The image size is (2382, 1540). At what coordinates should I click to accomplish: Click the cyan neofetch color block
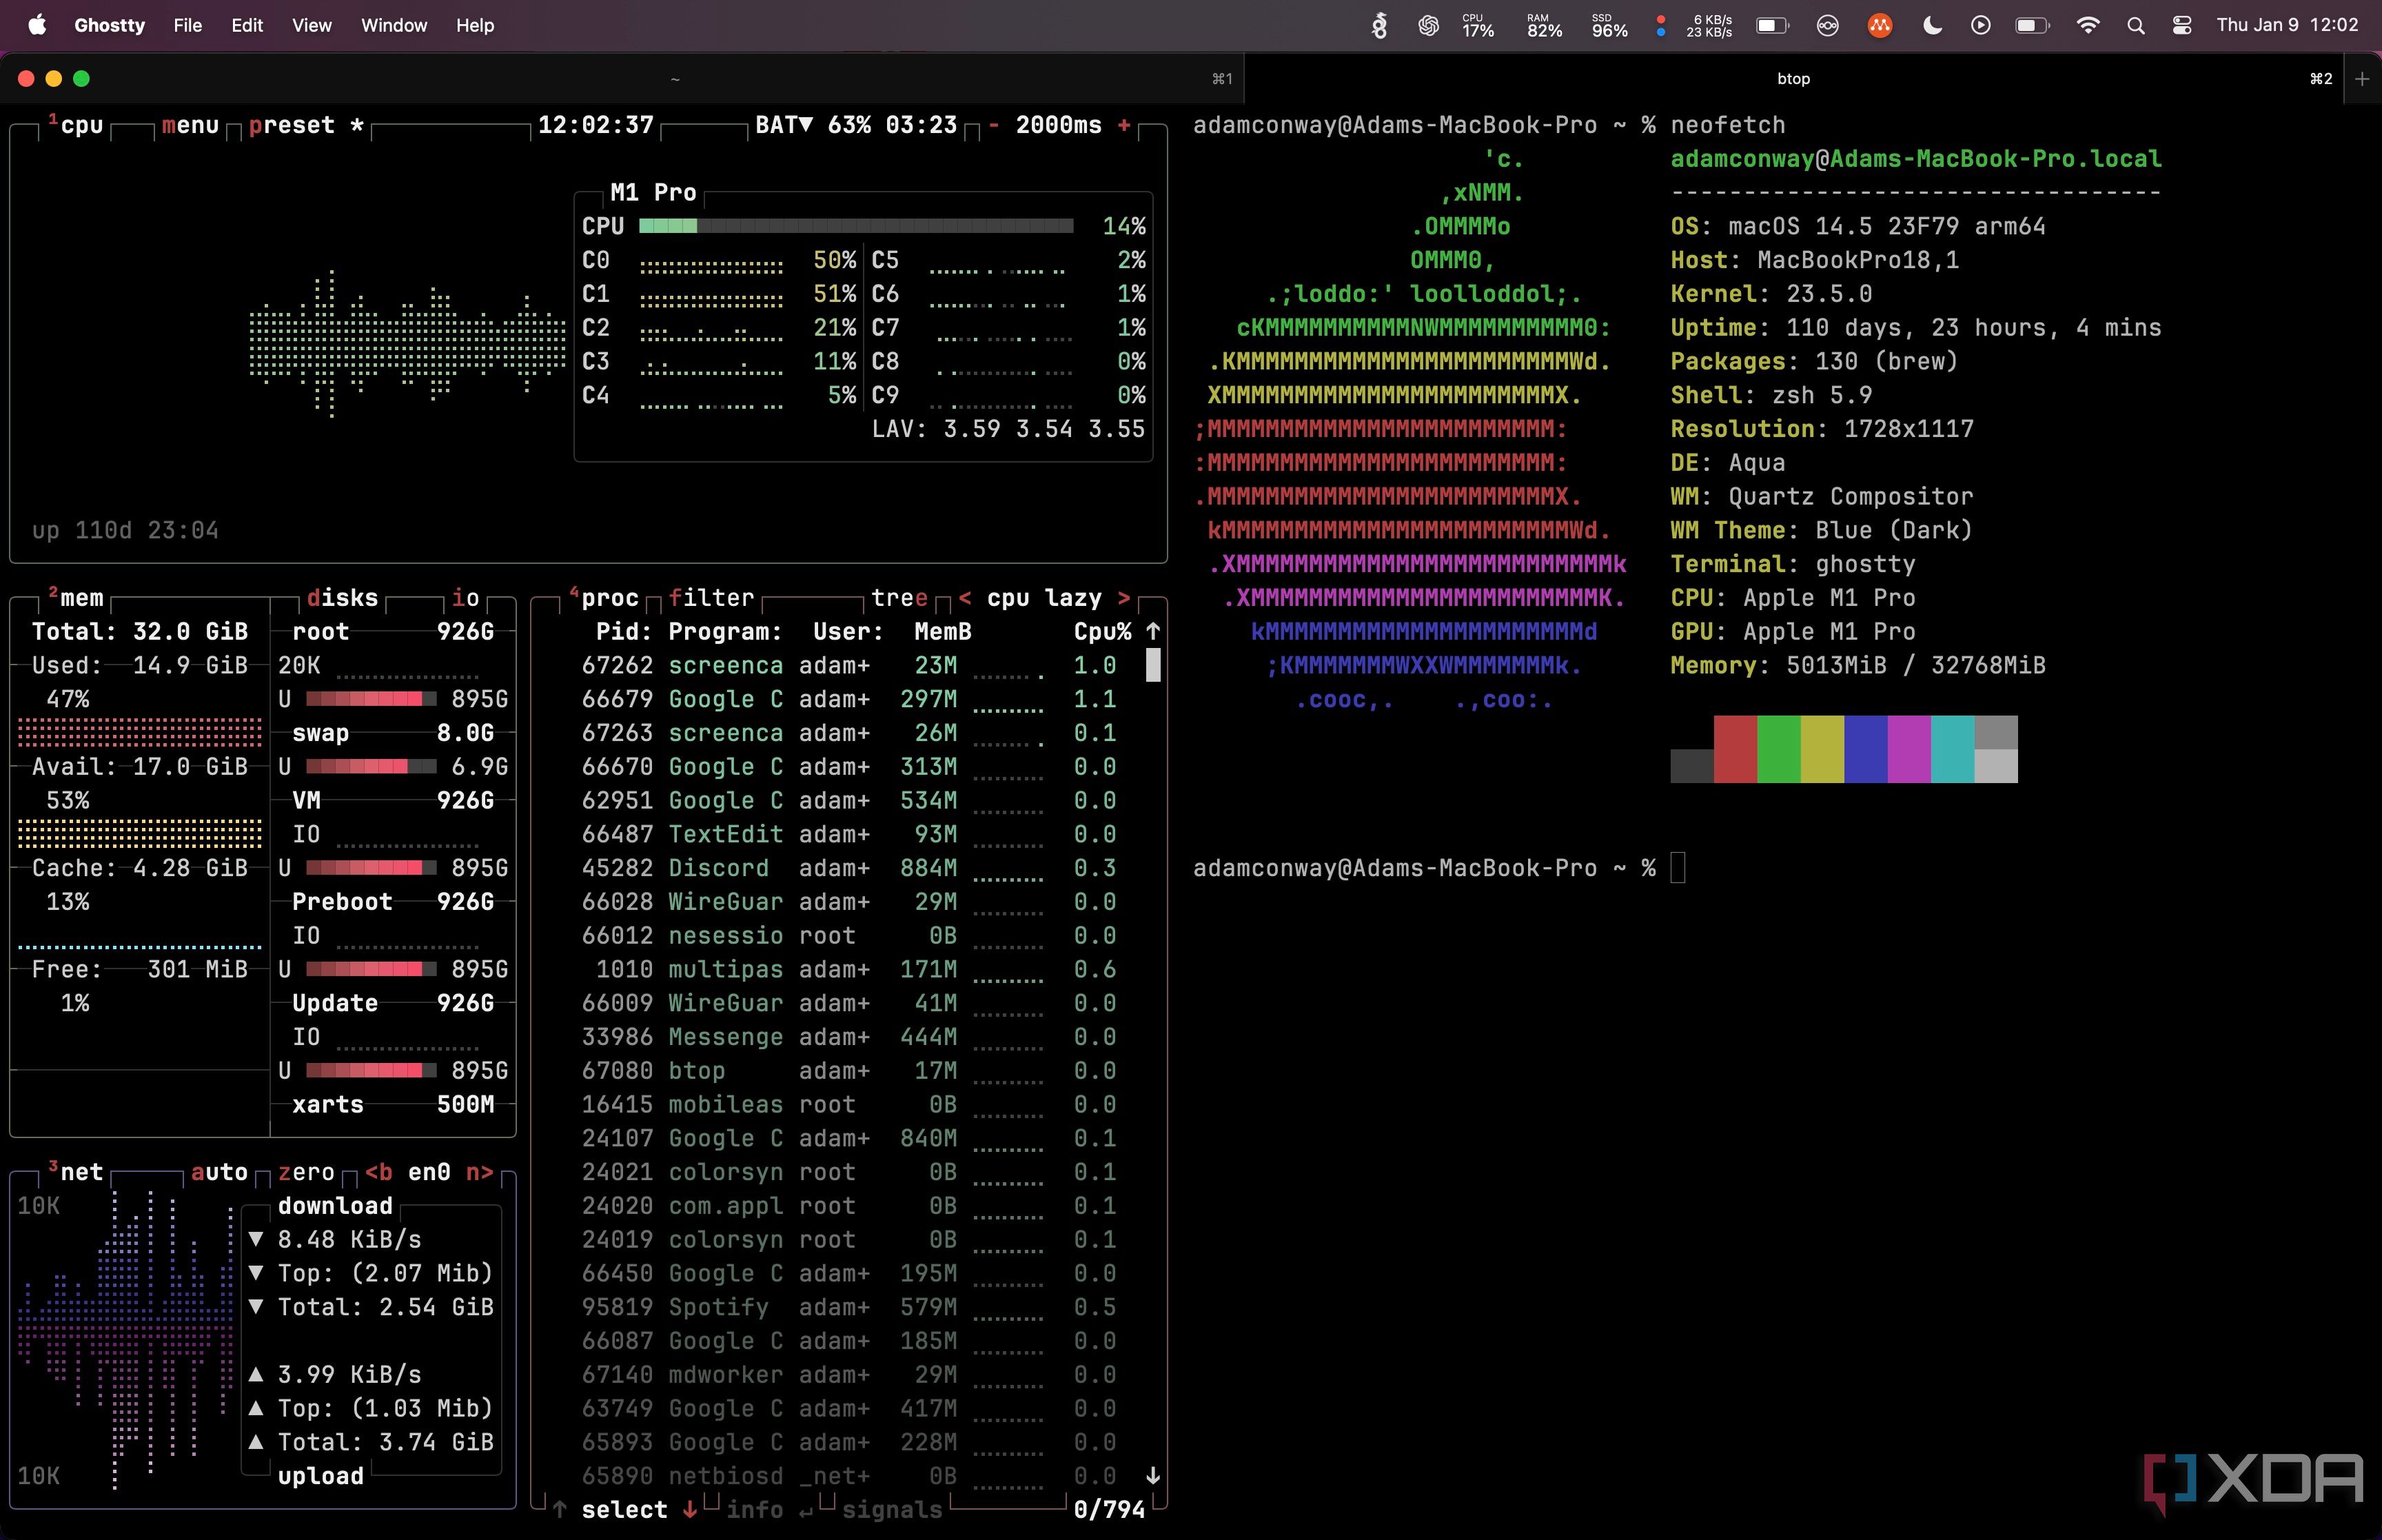click(x=1952, y=748)
